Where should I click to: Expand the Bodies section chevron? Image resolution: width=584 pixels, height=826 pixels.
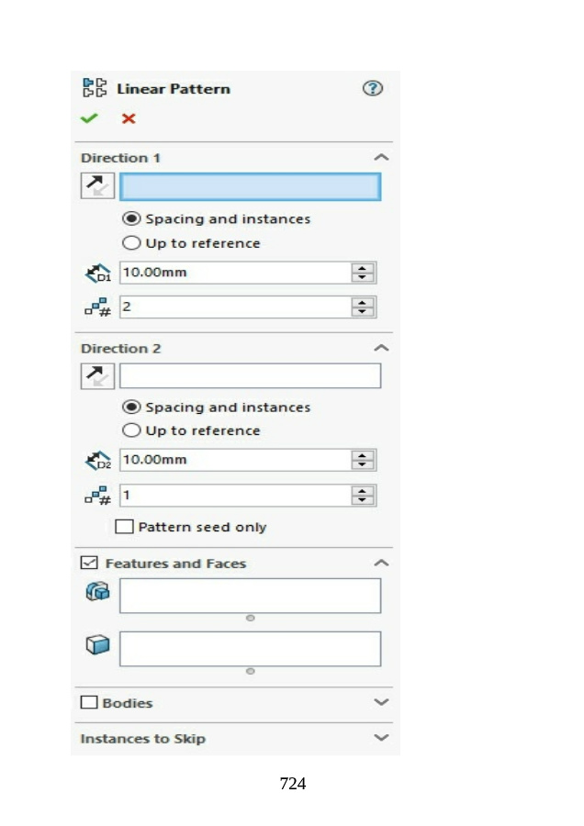coord(382,703)
